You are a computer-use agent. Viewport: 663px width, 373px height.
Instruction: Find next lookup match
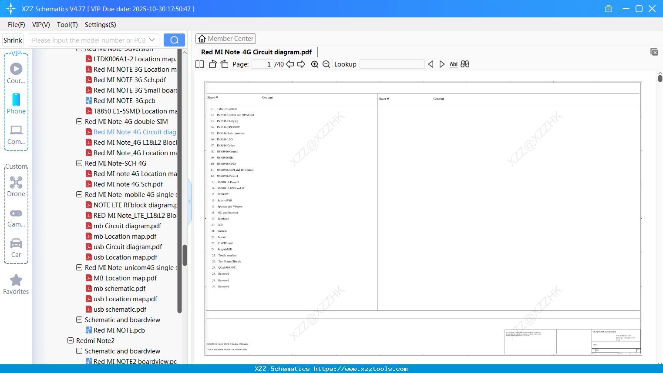pyautogui.click(x=442, y=64)
